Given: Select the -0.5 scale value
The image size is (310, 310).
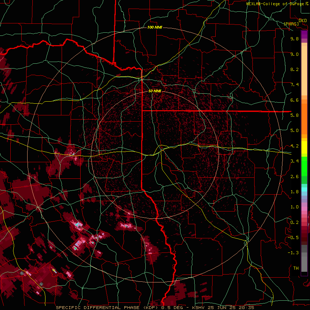Looking at the screenshot, I should [x=293, y=238].
